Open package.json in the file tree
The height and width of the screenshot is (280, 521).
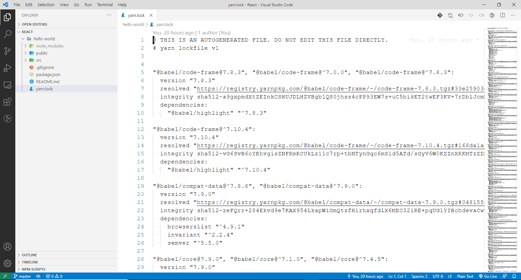(x=66, y=74)
